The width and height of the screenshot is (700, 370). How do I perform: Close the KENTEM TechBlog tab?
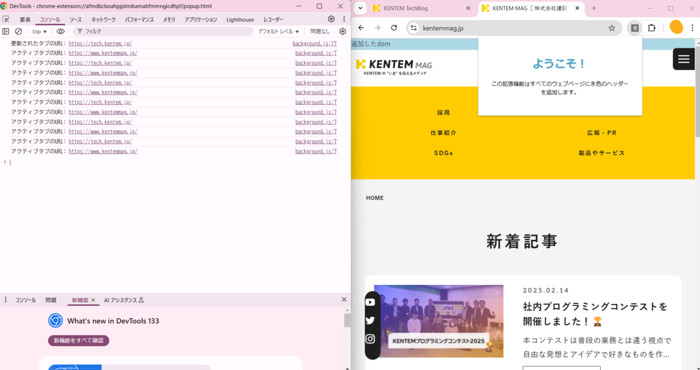pyautogui.click(x=468, y=8)
